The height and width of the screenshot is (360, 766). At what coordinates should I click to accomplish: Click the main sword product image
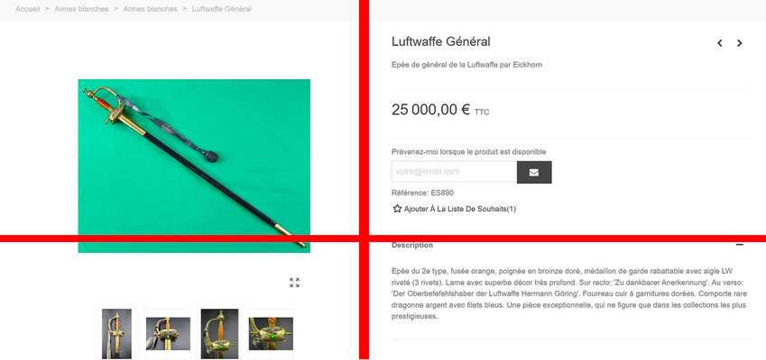[x=194, y=166]
